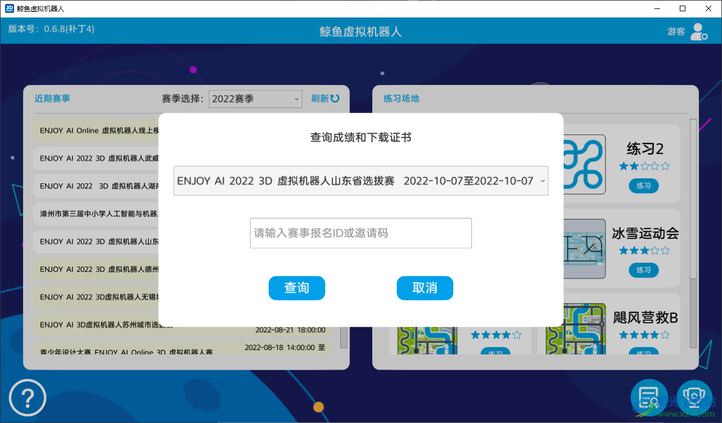Open the trophy certificate icon
722x423 pixels.
coord(694,398)
